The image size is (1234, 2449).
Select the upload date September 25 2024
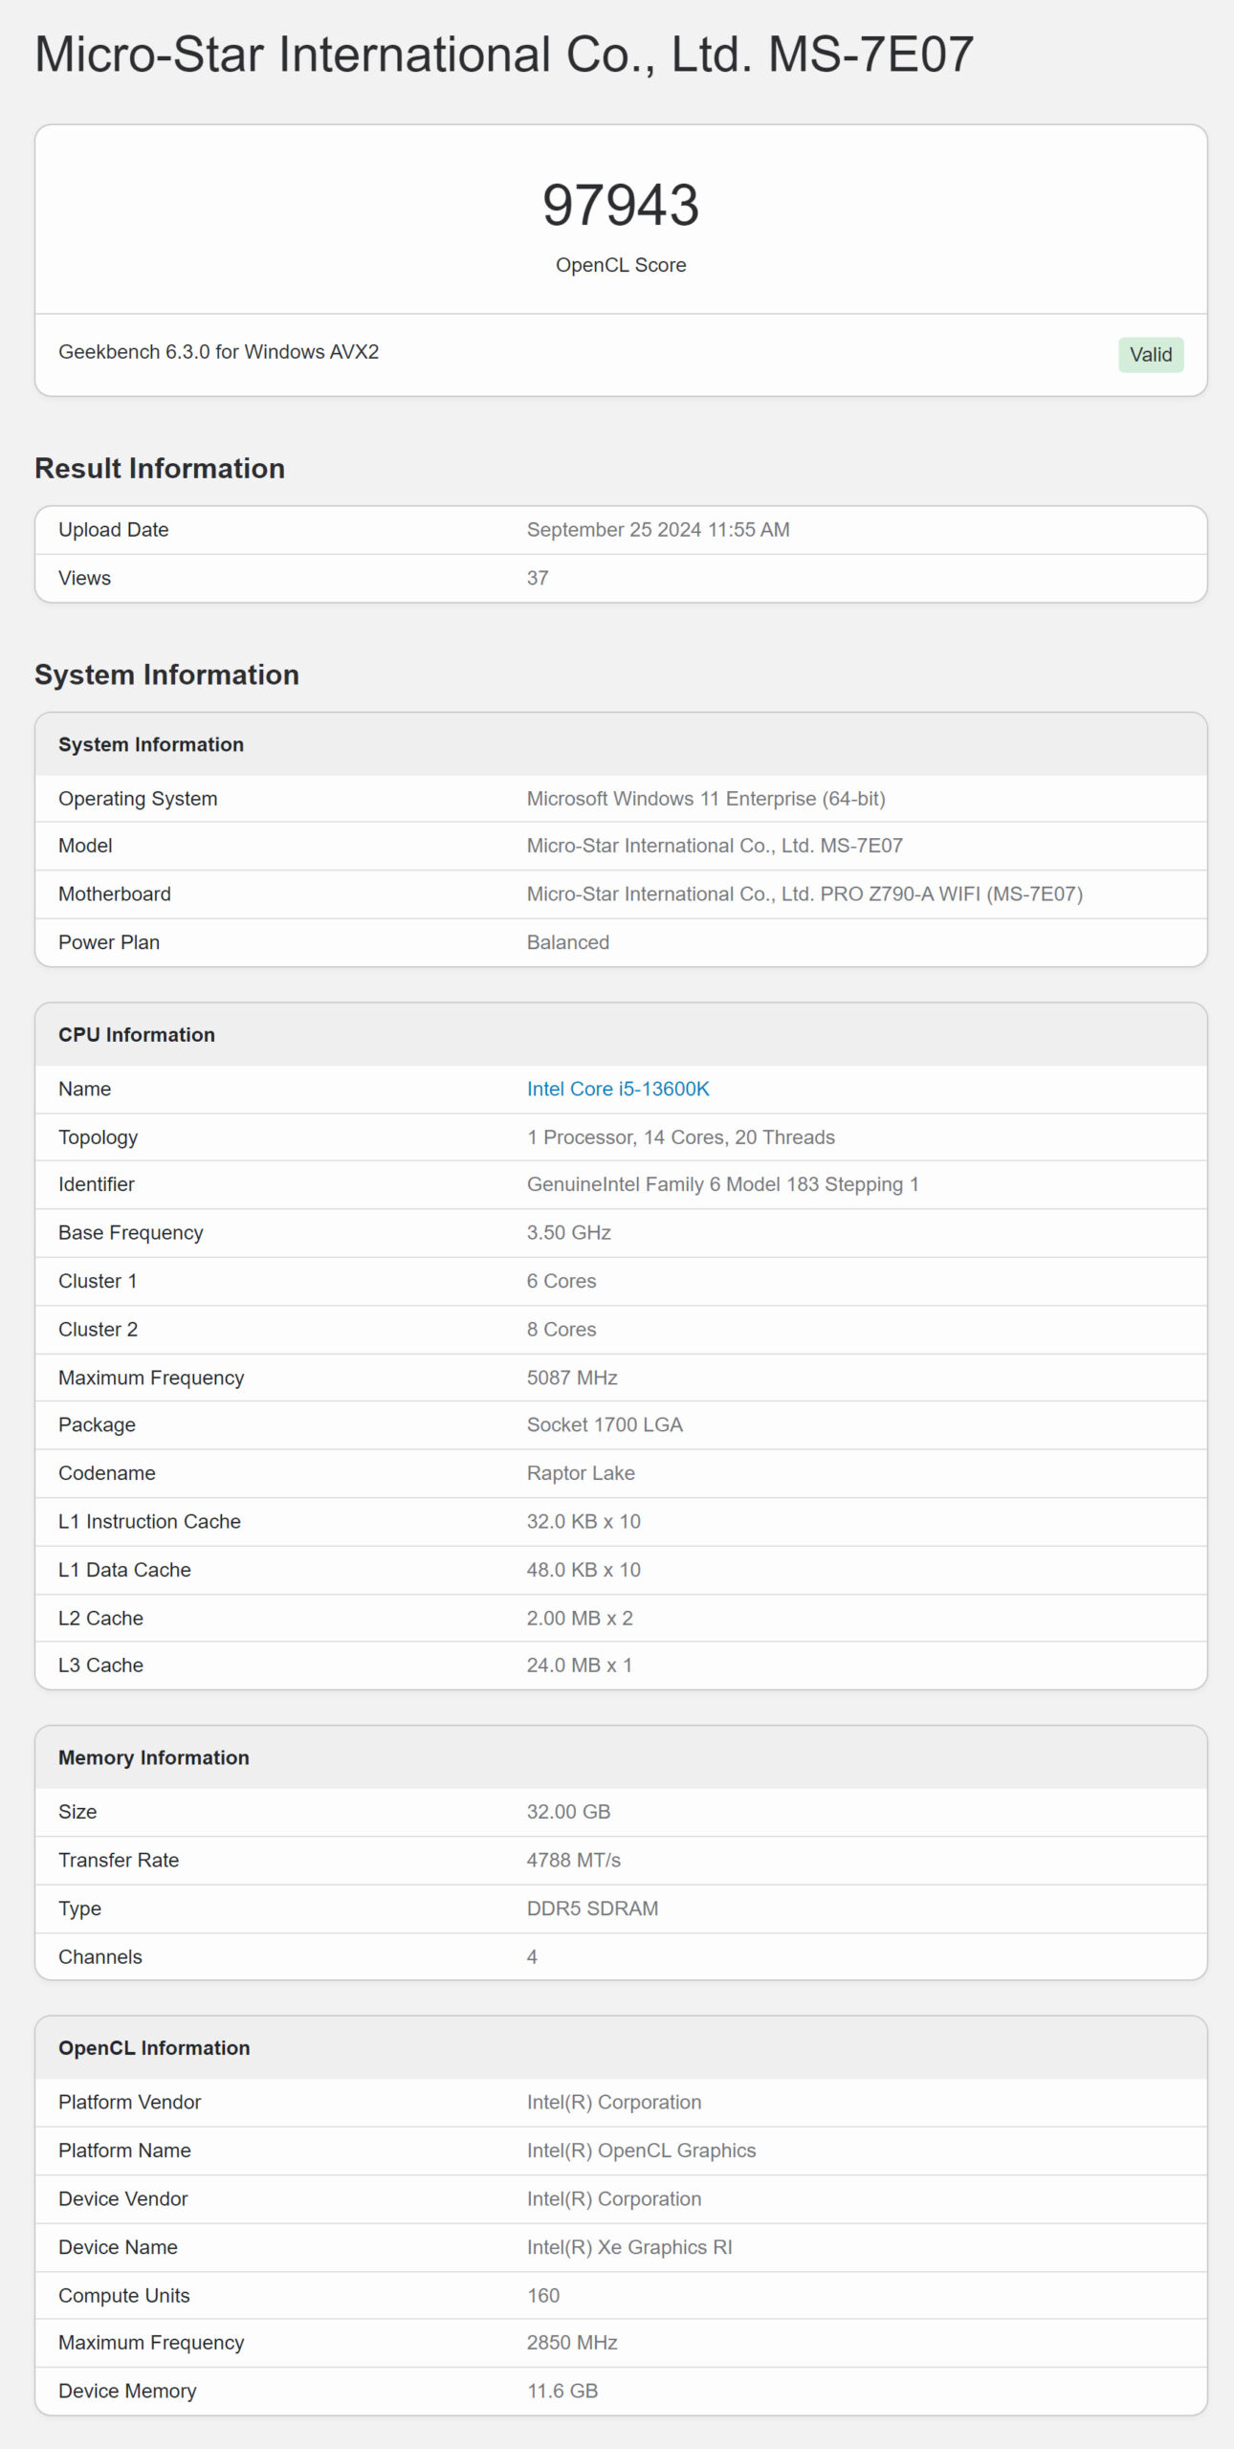(x=658, y=529)
